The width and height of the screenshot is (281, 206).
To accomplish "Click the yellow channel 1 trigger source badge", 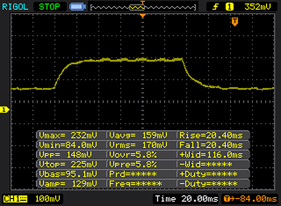I will click(x=229, y=7).
